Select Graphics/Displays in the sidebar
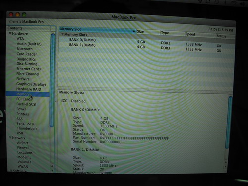 pos(31,84)
